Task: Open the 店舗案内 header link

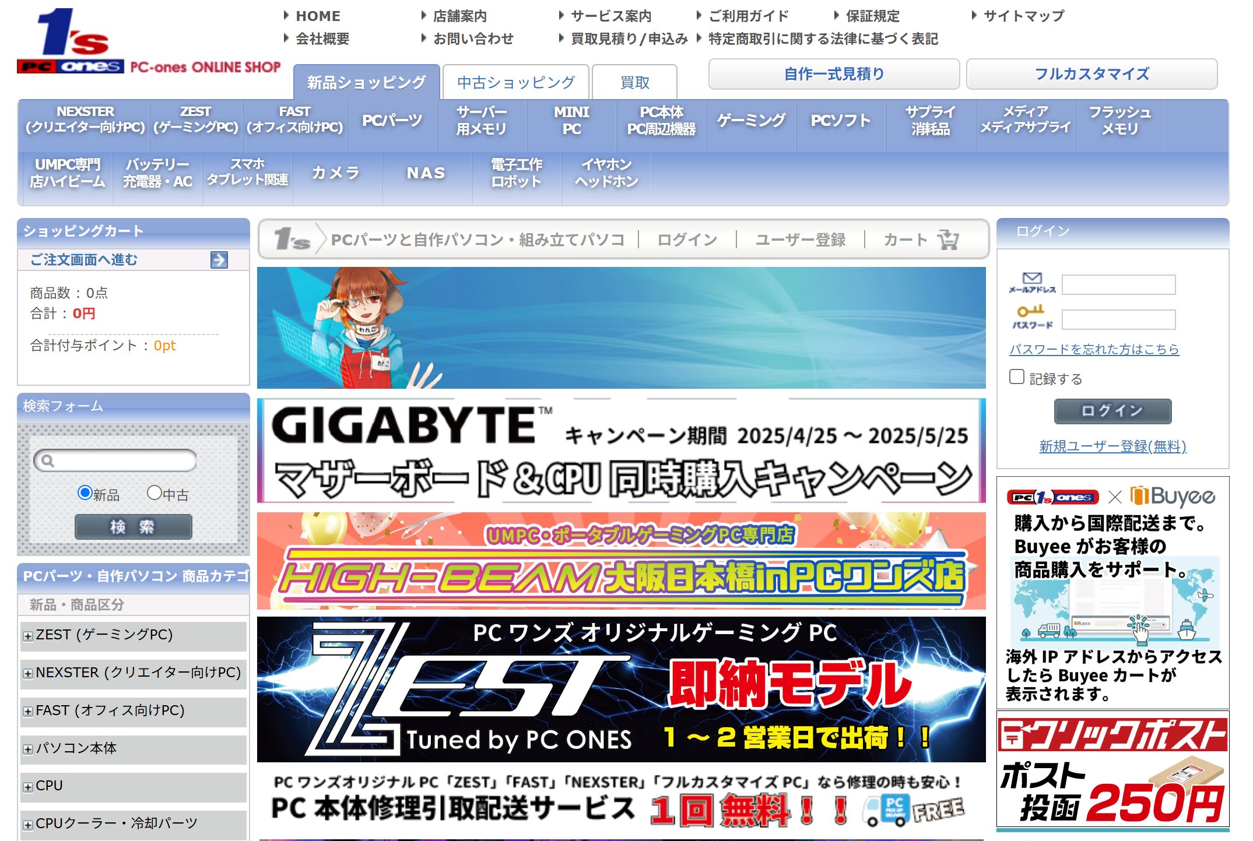Action: [459, 16]
